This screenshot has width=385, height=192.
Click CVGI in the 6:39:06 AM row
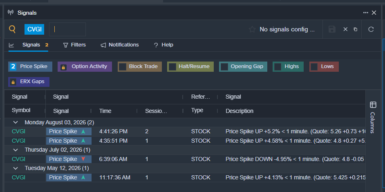(x=19, y=159)
